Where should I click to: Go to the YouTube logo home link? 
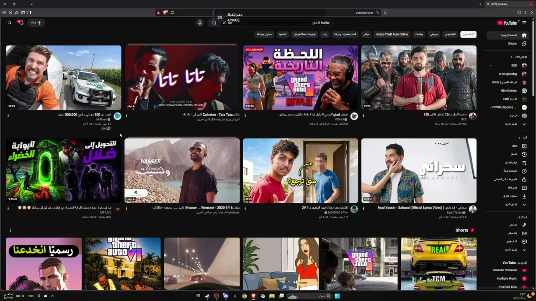tap(507, 23)
